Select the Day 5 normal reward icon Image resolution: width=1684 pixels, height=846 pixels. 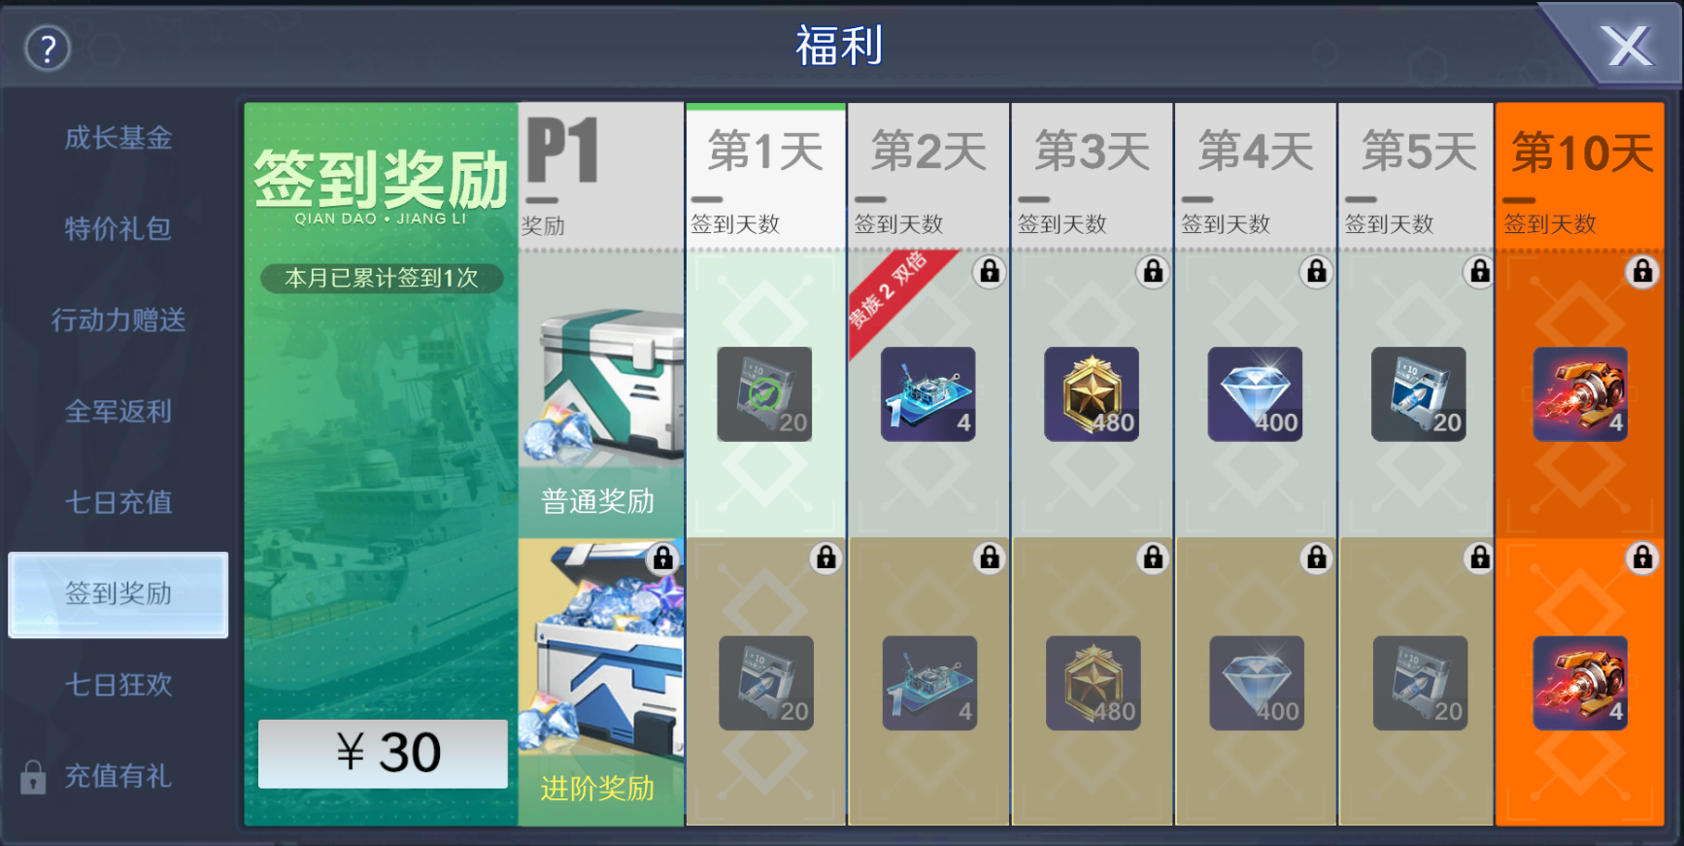(1419, 394)
